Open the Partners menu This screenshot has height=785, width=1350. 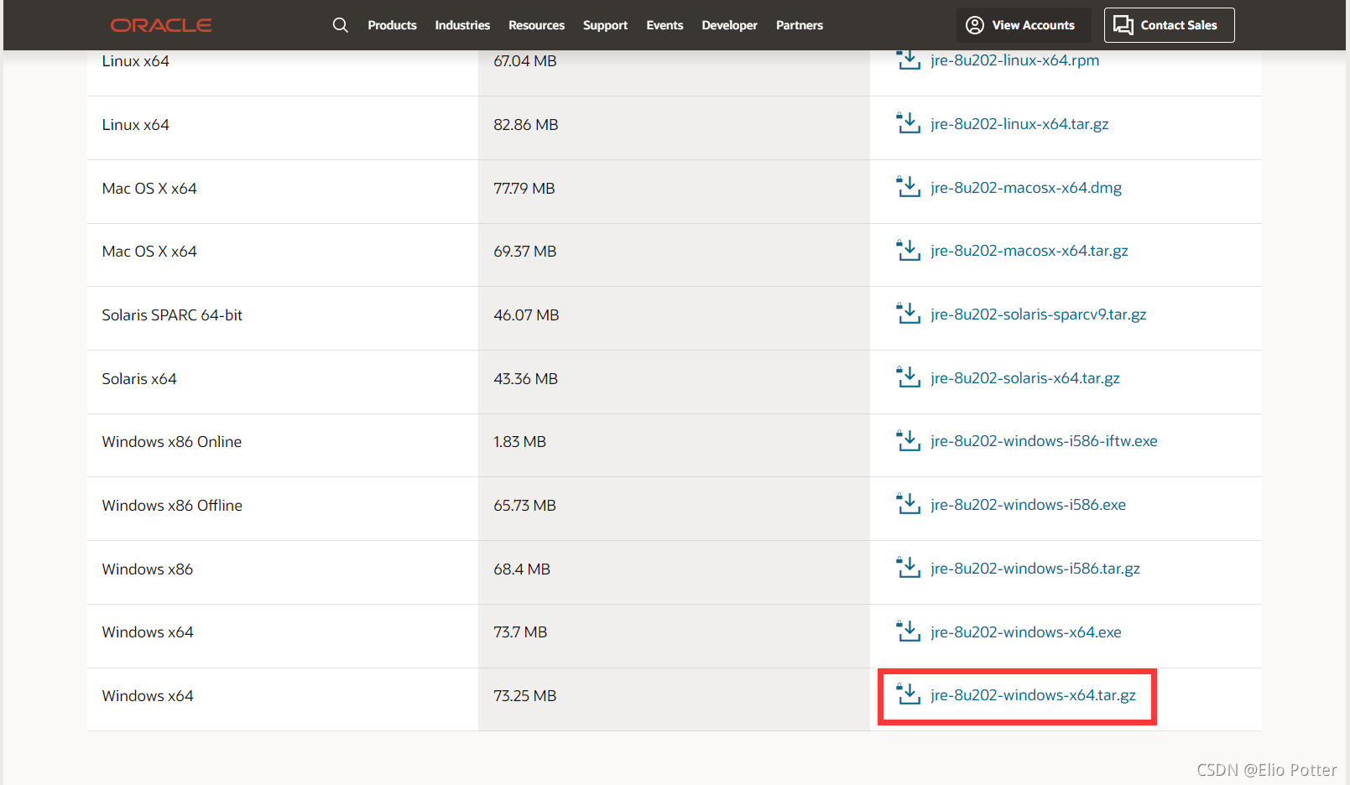point(799,25)
